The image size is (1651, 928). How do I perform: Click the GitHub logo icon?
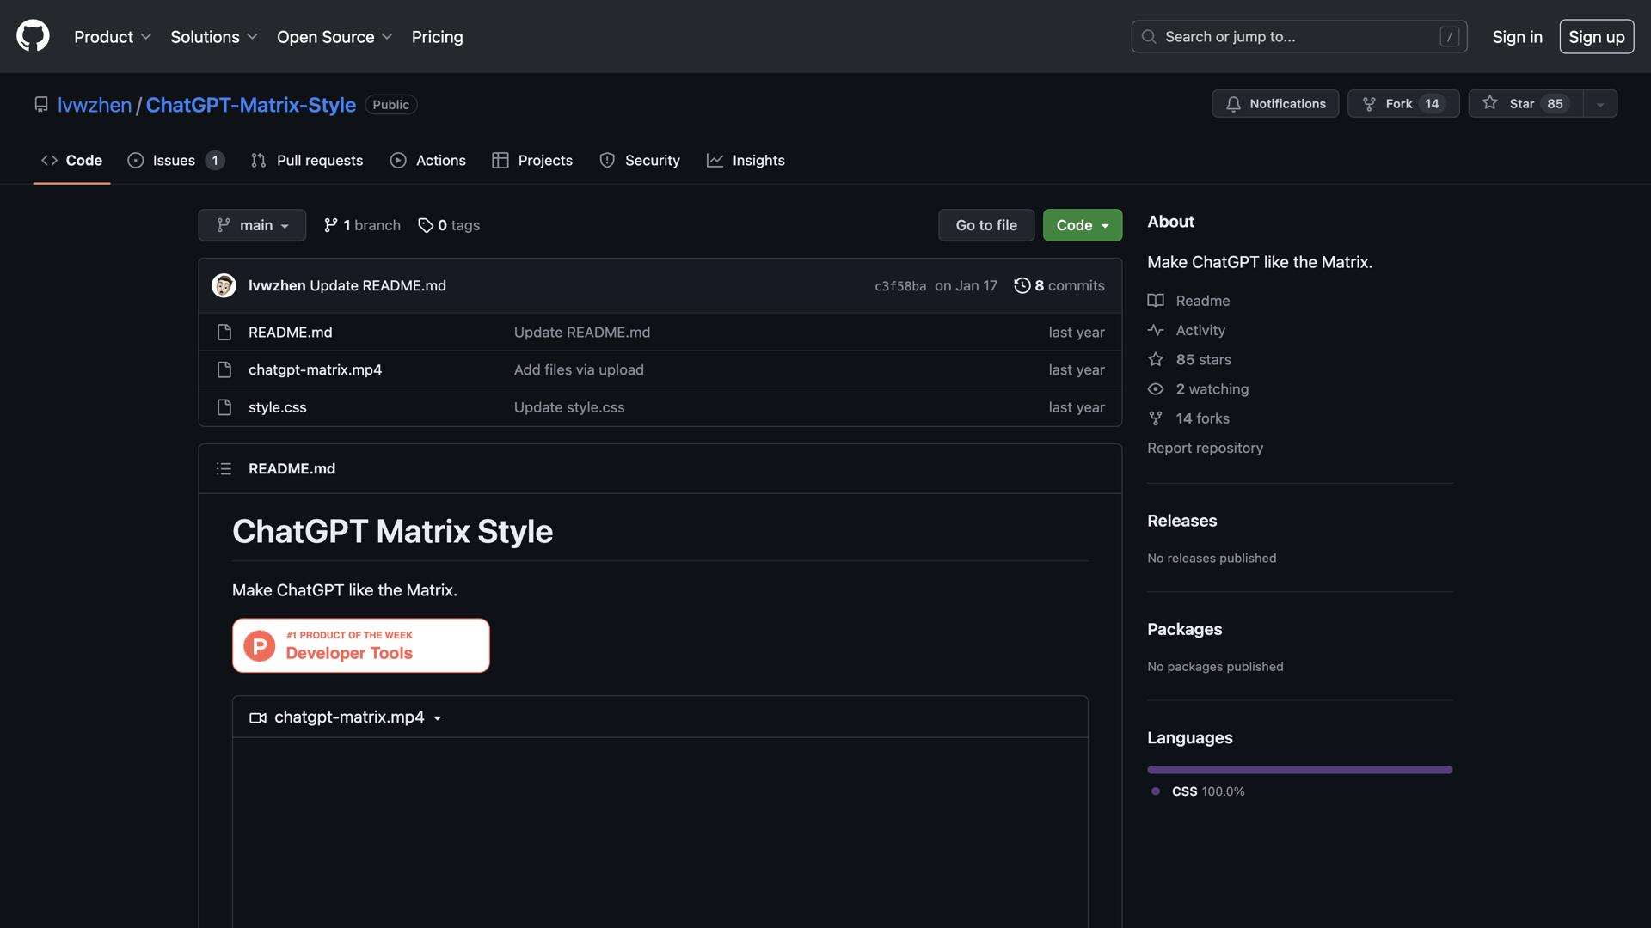point(33,36)
